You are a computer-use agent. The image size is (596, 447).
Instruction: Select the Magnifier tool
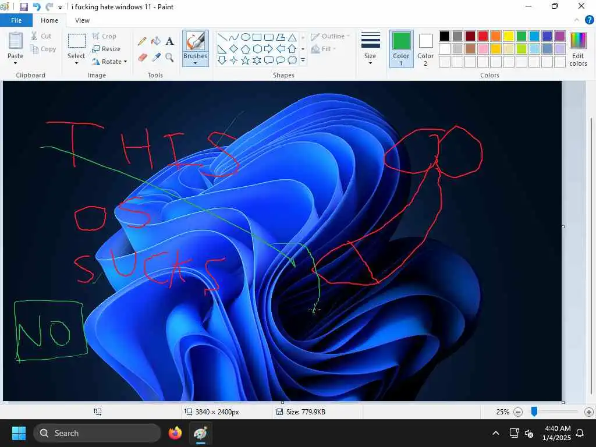click(169, 58)
